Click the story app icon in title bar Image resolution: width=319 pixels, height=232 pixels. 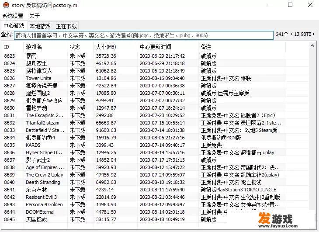pyautogui.click(x=6, y=5)
